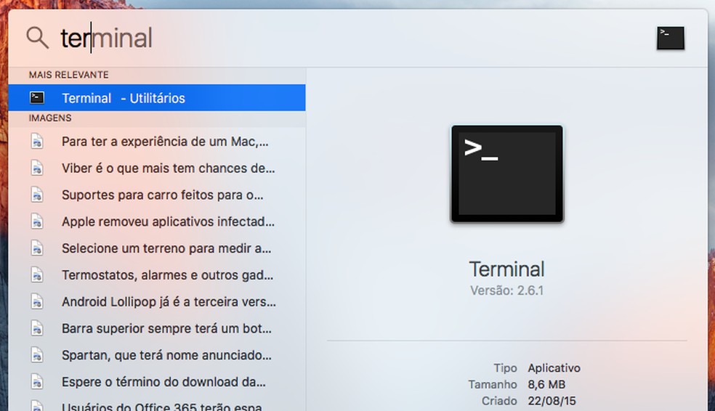
Task: Click file icon beside 'Para ter a experiência'
Action: point(37,142)
